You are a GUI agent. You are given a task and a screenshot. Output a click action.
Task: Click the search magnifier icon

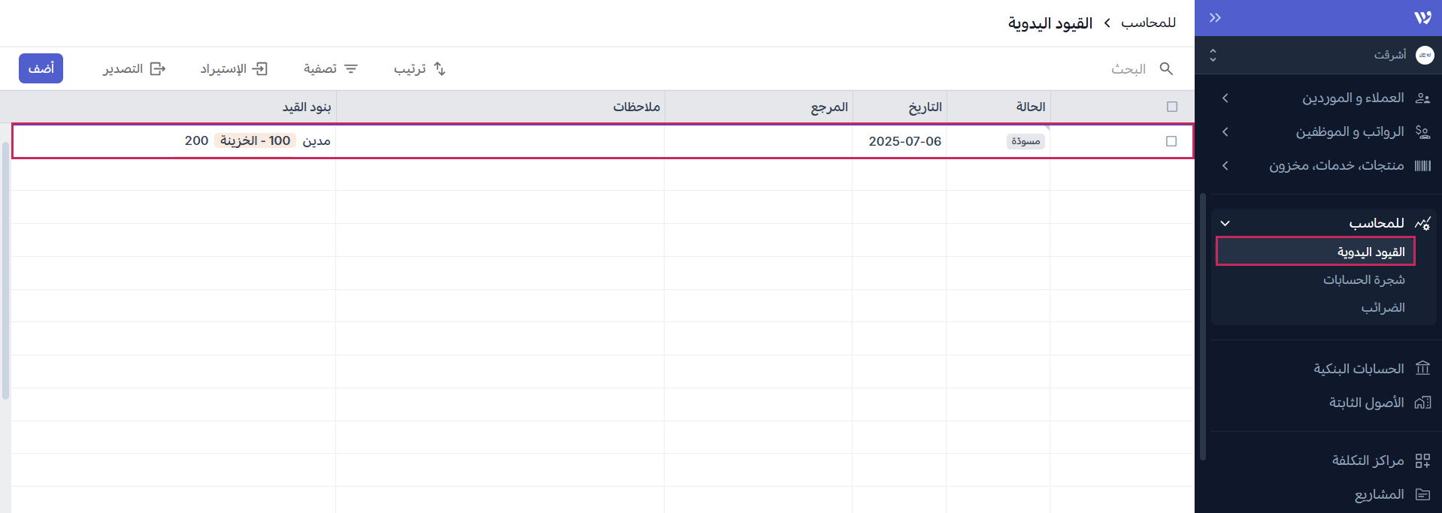(x=1166, y=69)
